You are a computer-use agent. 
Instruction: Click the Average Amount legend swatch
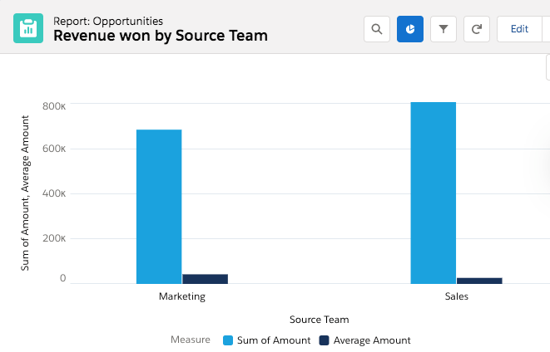(x=325, y=340)
